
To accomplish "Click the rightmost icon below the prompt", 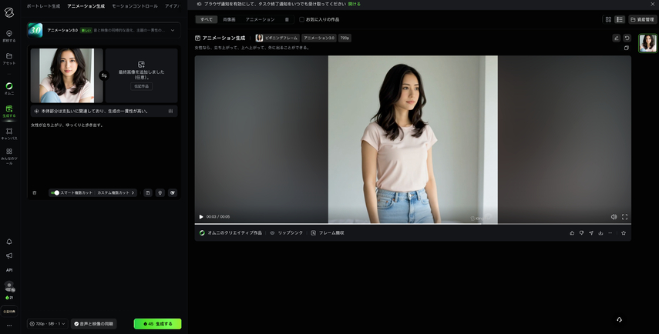I will tap(173, 192).
